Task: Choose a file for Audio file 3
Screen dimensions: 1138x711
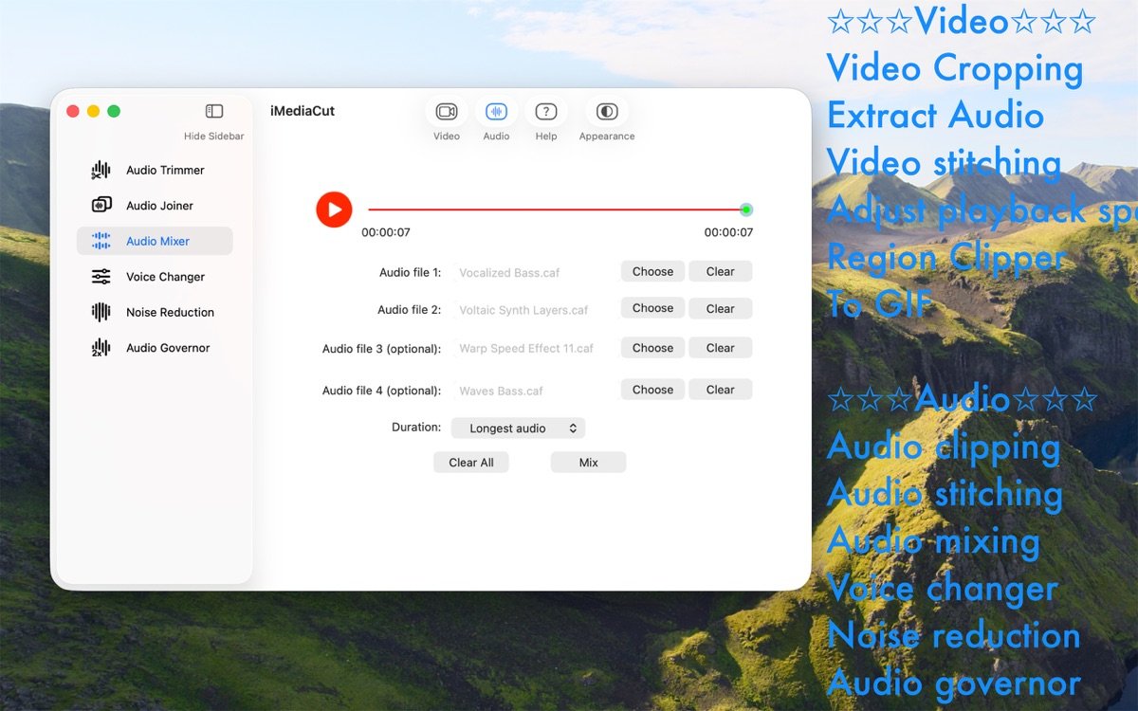Action: [652, 348]
